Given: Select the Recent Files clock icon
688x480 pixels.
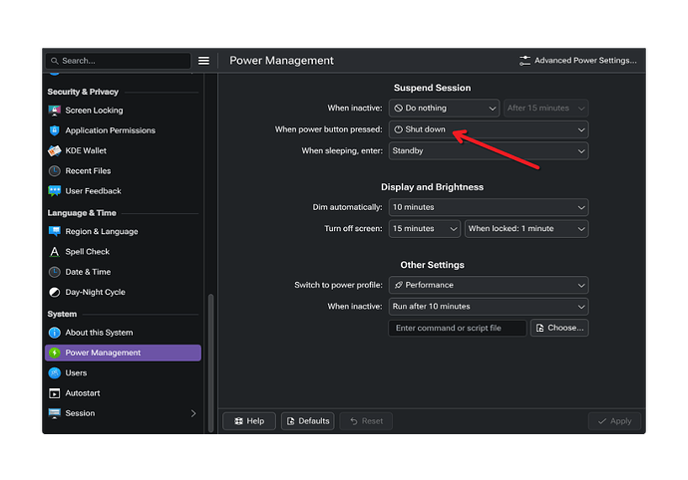Looking at the screenshot, I should click(55, 171).
